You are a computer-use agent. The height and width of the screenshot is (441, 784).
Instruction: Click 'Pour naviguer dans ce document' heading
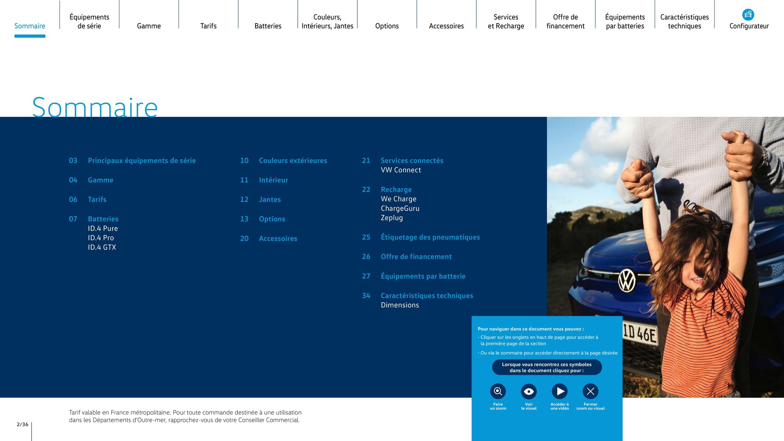(x=531, y=329)
